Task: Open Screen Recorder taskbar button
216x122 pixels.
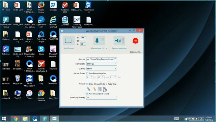Action: (54, 119)
